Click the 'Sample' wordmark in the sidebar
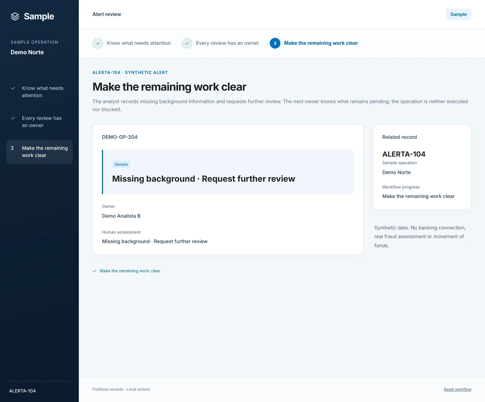 tap(39, 16)
